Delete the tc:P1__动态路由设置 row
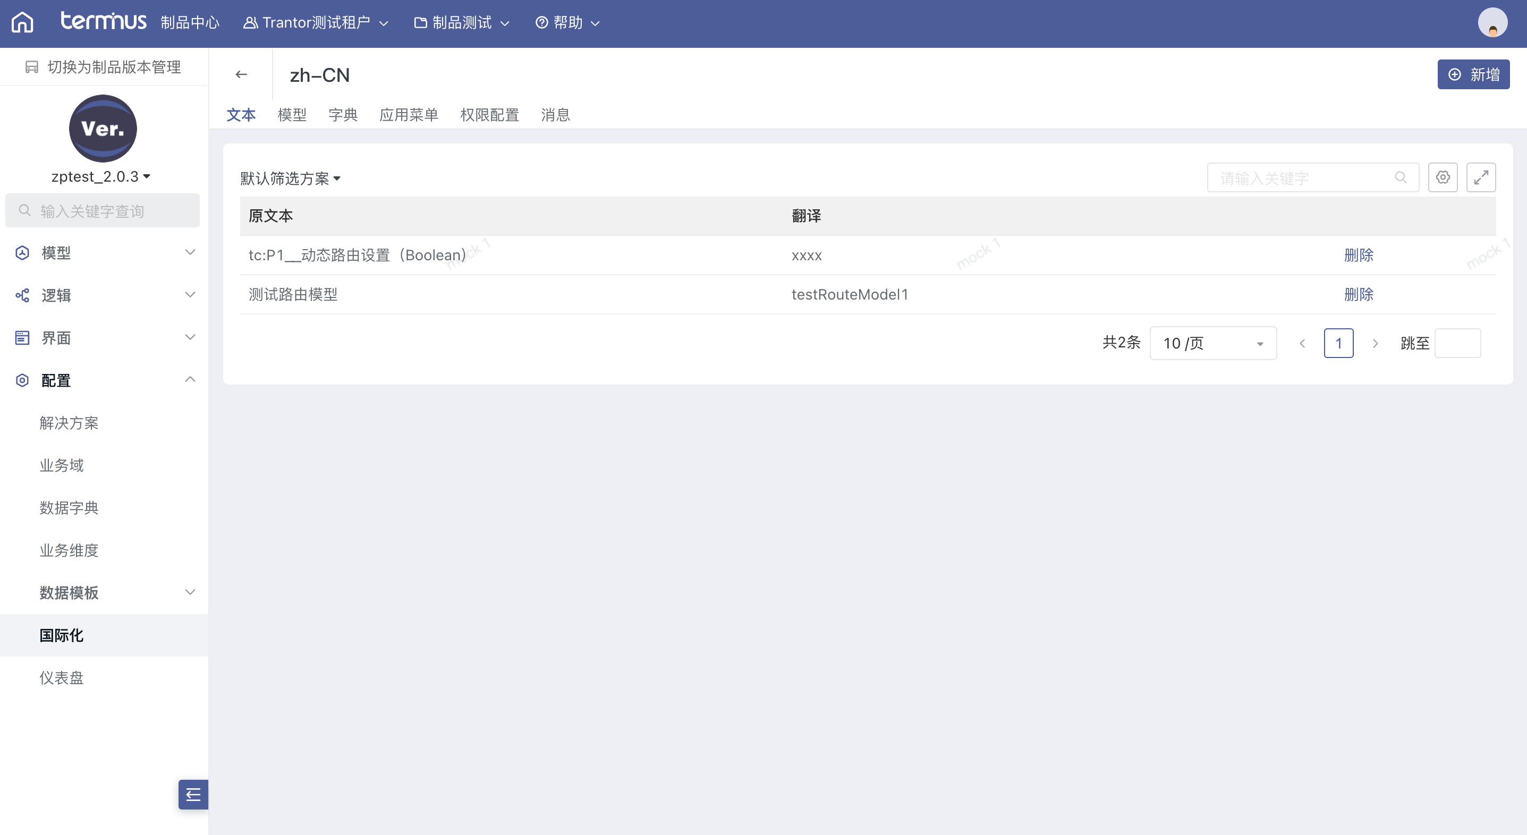Screen dimensions: 1527x835 [x=1359, y=255]
